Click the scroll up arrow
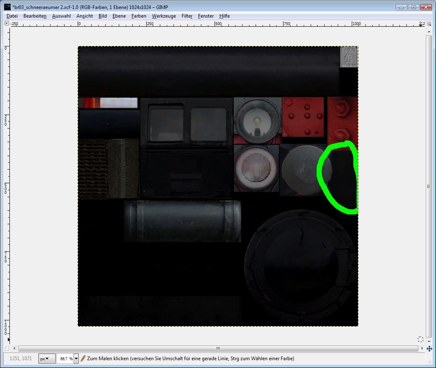Viewport: 436px width, 368px height. [x=429, y=31]
